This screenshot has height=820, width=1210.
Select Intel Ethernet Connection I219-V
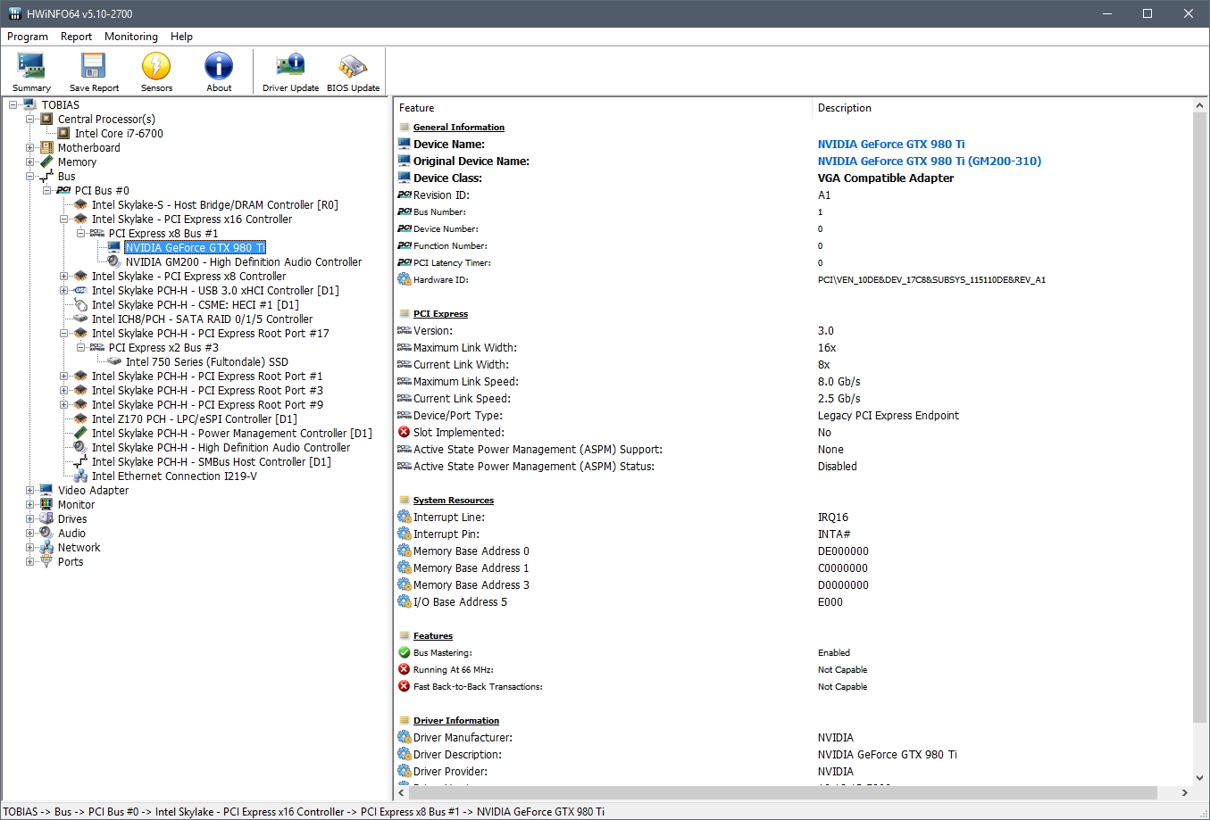click(174, 476)
